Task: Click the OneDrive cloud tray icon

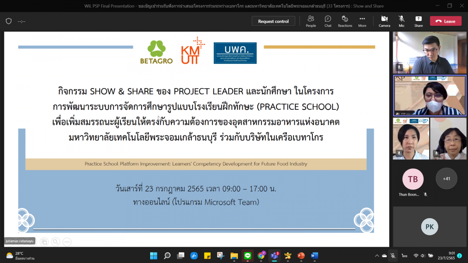Action: coord(385,256)
